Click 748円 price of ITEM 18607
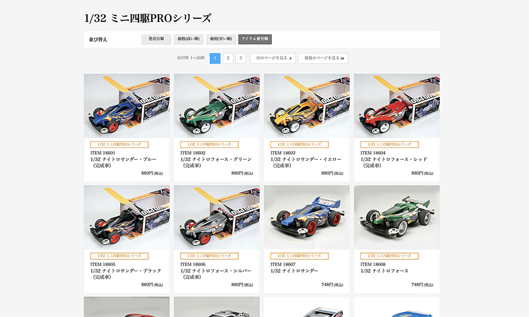Image resolution: width=529 pixels, height=317 pixels. coord(332,285)
